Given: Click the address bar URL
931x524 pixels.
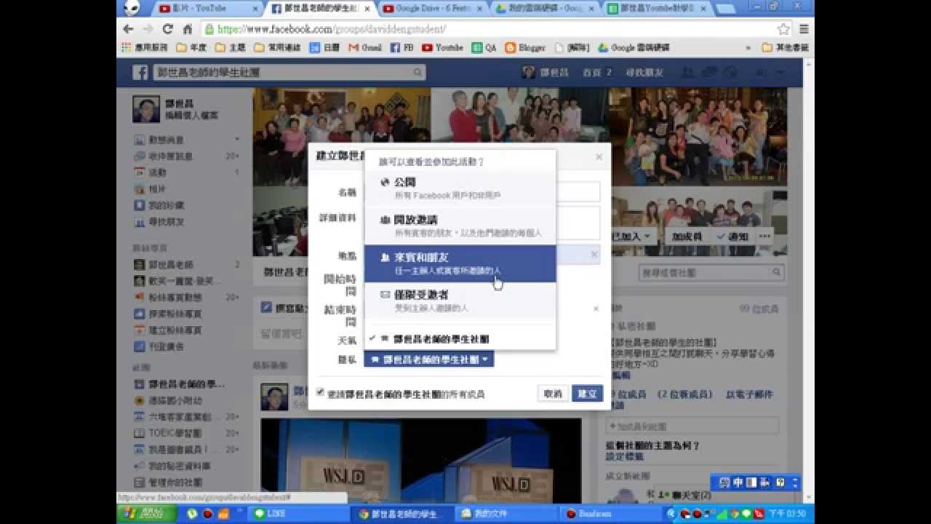Looking at the screenshot, I should [332, 30].
